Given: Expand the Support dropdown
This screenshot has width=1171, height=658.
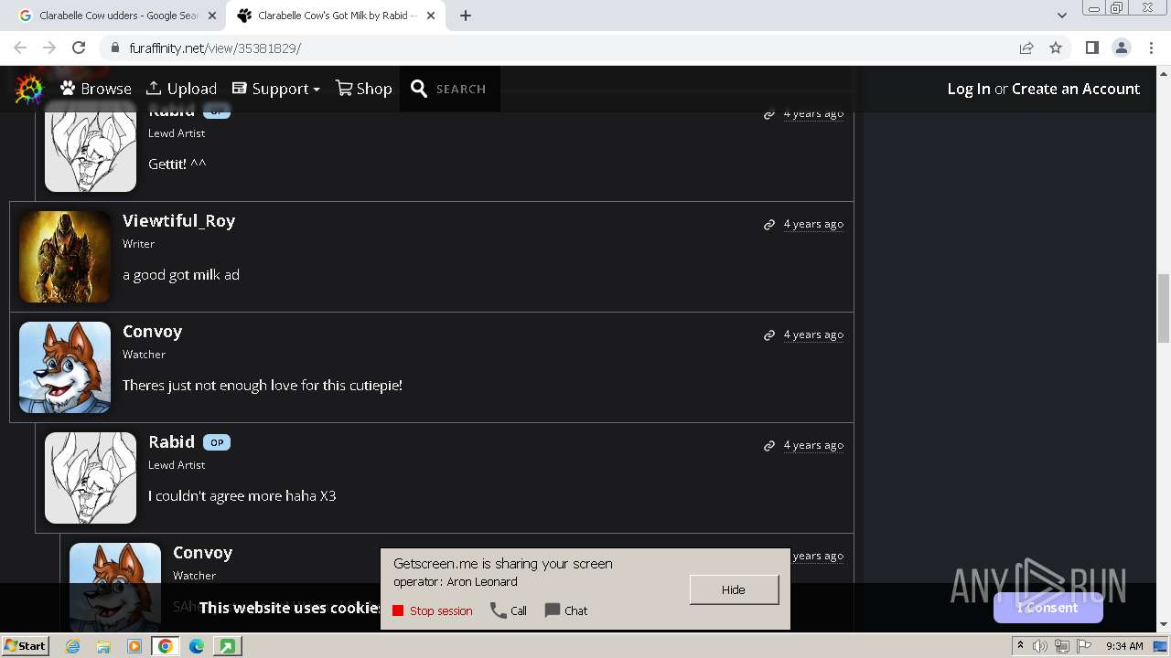Looking at the screenshot, I should [x=275, y=89].
